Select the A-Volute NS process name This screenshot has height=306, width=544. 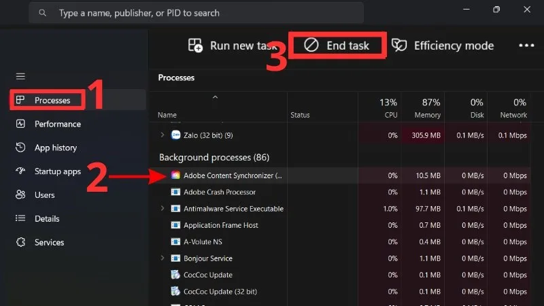pyautogui.click(x=203, y=241)
